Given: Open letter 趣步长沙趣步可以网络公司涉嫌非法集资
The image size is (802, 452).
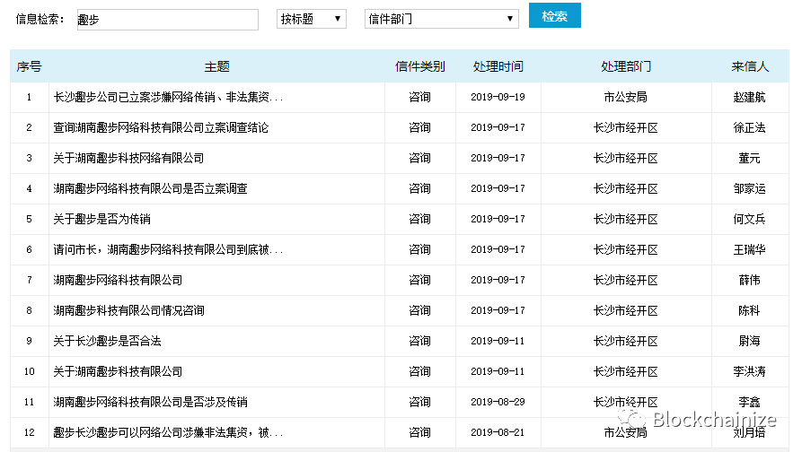Looking at the screenshot, I should click(x=168, y=432).
